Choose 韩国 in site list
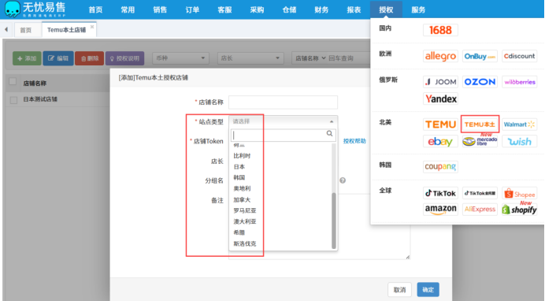The height and width of the screenshot is (301, 545). click(239, 177)
